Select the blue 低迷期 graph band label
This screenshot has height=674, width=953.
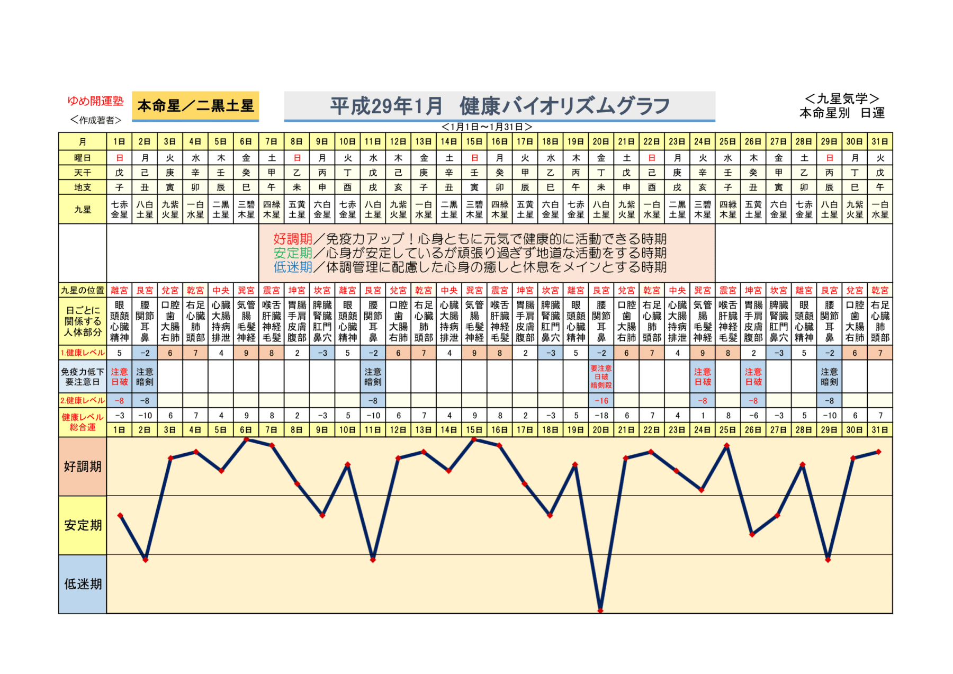83,584
